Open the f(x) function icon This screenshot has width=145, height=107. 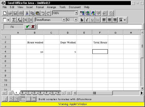click(x=19, y=20)
